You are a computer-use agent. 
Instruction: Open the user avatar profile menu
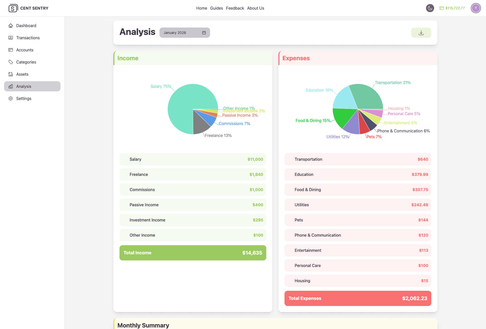476,8
